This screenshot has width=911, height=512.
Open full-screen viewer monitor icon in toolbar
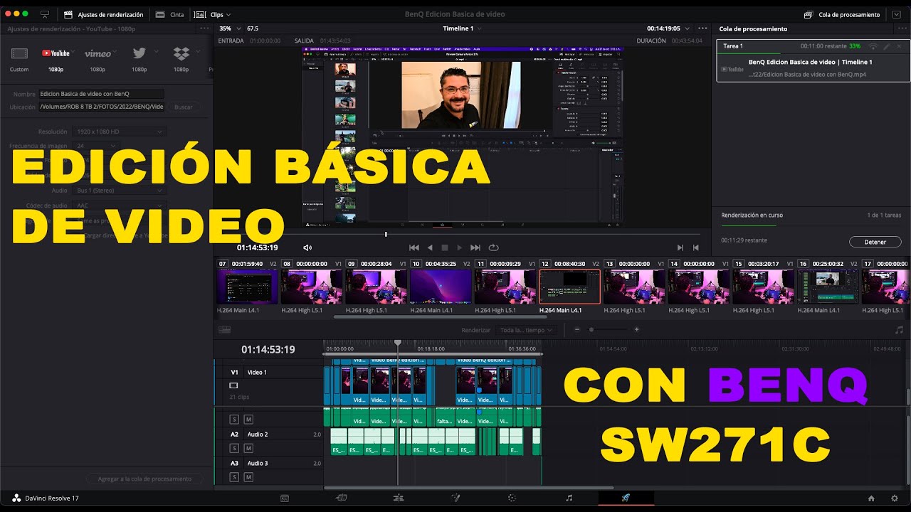coord(46,14)
